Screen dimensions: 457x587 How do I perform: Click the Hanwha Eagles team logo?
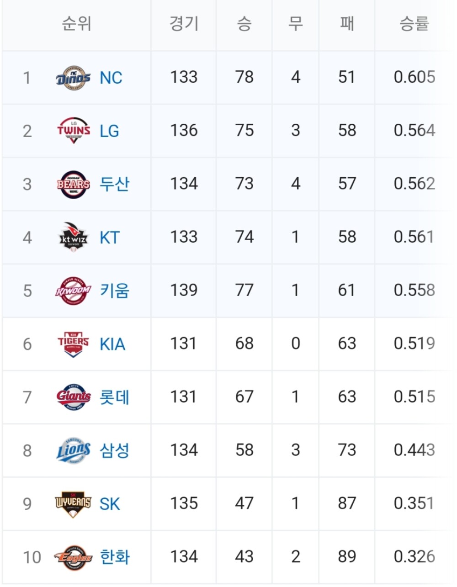73,557
